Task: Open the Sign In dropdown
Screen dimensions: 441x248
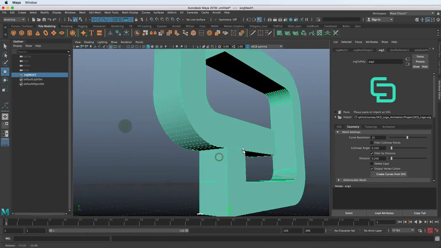Action: pyautogui.click(x=380, y=20)
